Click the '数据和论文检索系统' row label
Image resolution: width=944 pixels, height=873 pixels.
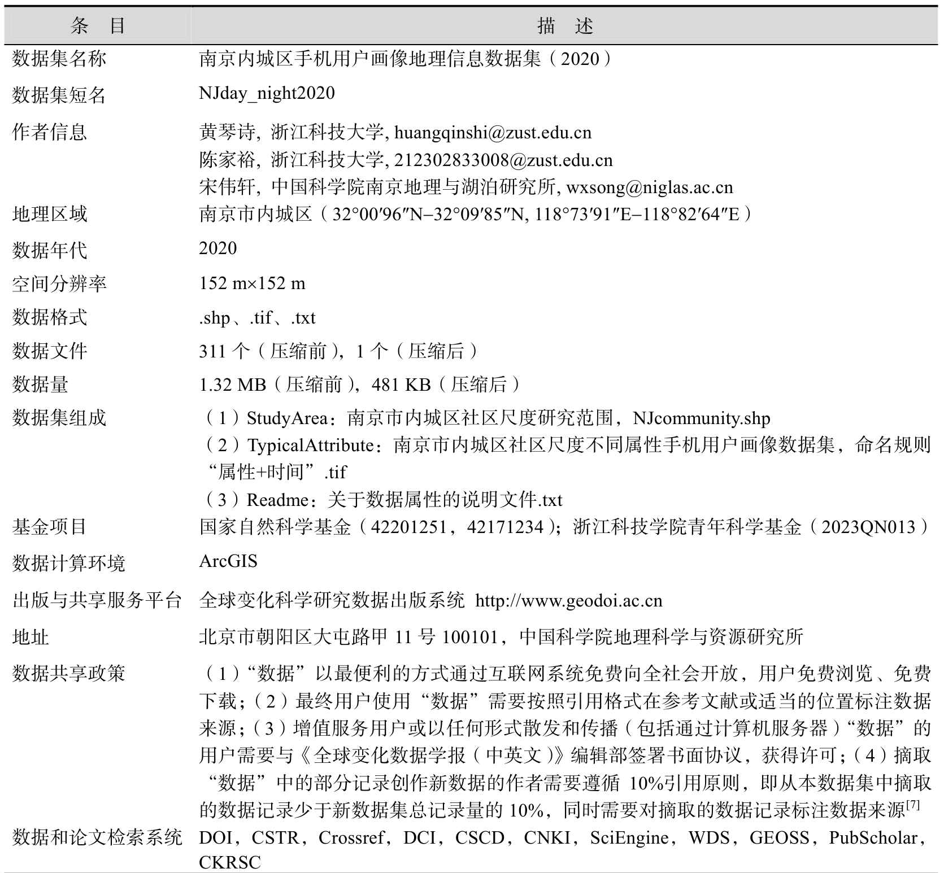(x=97, y=837)
